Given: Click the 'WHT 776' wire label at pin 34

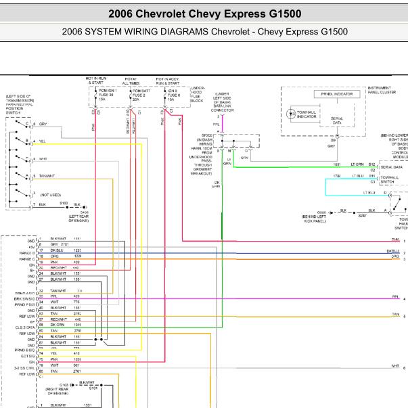Looking at the screenshot, I should [x=65, y=302].
